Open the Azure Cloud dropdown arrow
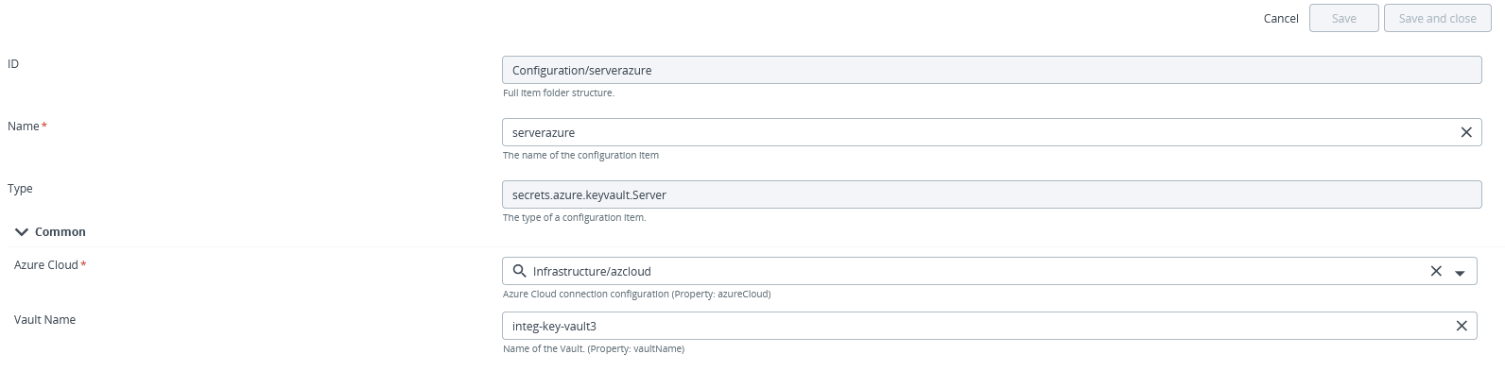The height and width of the screenshot is (388, 1505). (1460, 272)
